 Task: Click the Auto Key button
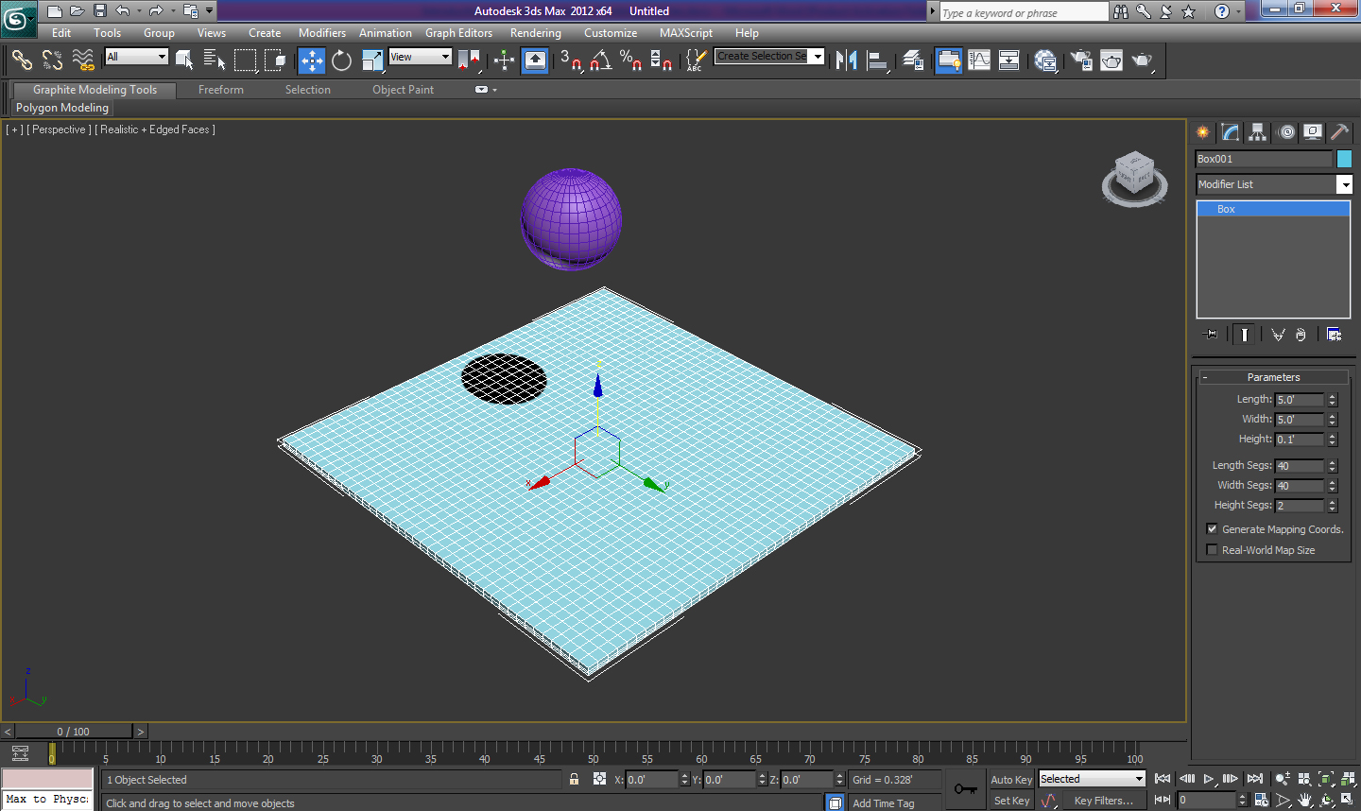[1011, 780]
